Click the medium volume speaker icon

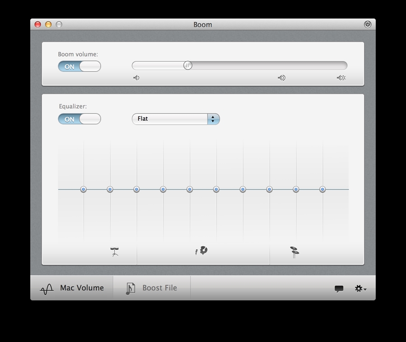pos(281,78)
